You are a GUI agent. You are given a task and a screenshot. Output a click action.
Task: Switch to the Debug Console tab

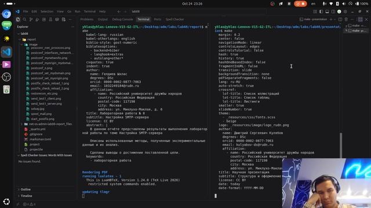click(122, 19)
